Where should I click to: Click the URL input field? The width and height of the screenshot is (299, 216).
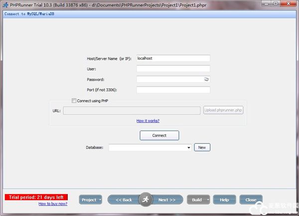(132, 110)
